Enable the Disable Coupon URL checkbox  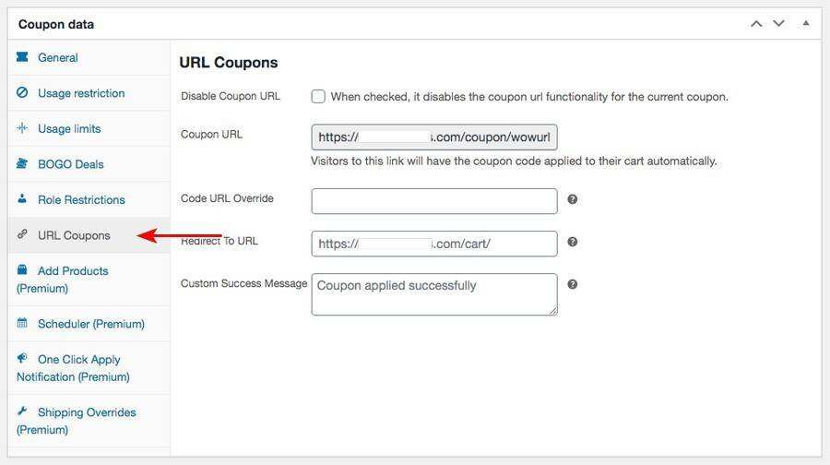[318, 96]
